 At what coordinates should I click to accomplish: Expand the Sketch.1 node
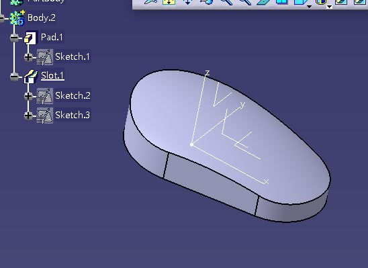click(x=28, y=57)
